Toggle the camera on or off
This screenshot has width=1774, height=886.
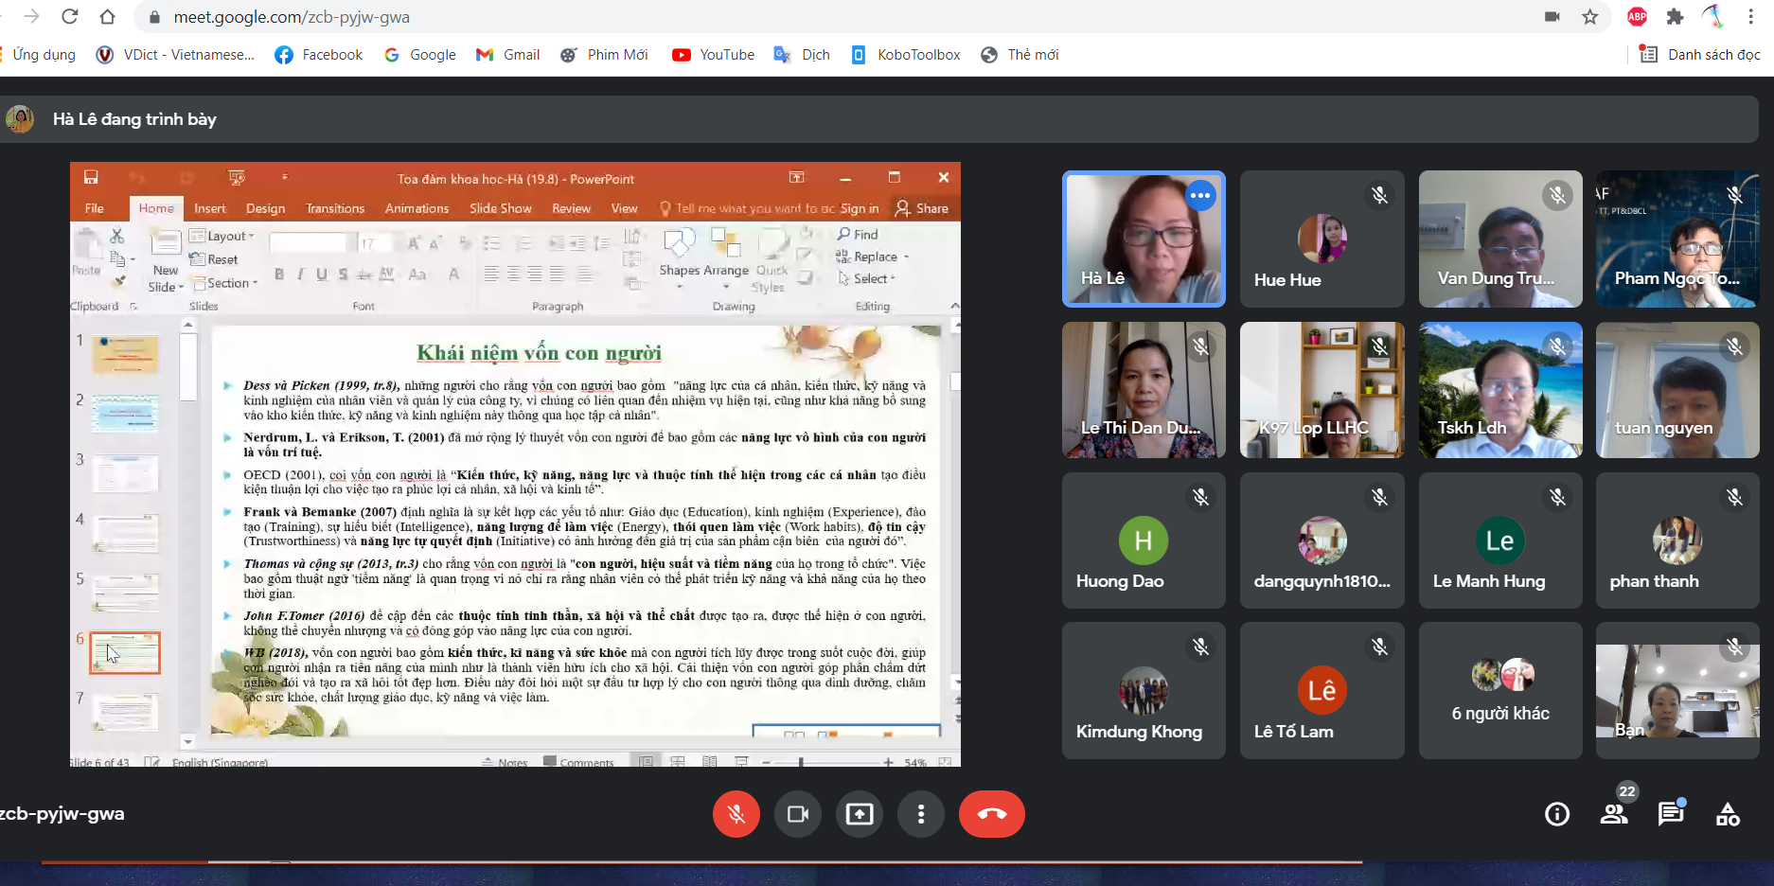coord(798,814)
